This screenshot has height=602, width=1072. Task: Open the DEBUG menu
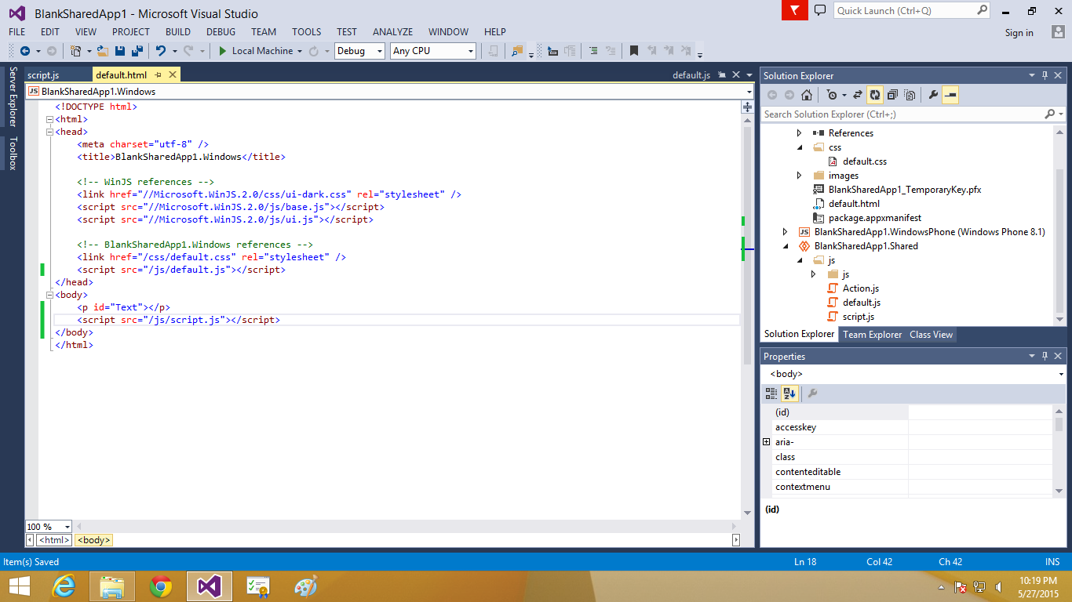221,32
